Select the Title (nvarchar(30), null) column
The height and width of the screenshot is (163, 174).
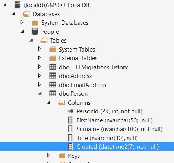click(x=107, y=138)
